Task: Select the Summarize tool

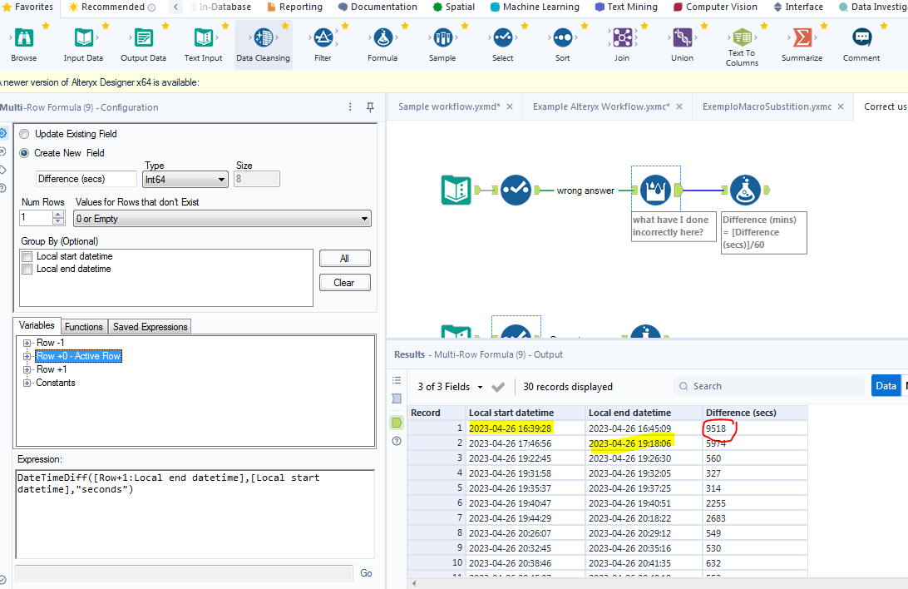Action: click(x=802, y=38)
